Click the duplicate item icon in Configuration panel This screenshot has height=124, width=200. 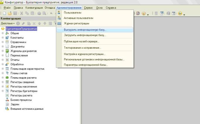coord(29,23)
